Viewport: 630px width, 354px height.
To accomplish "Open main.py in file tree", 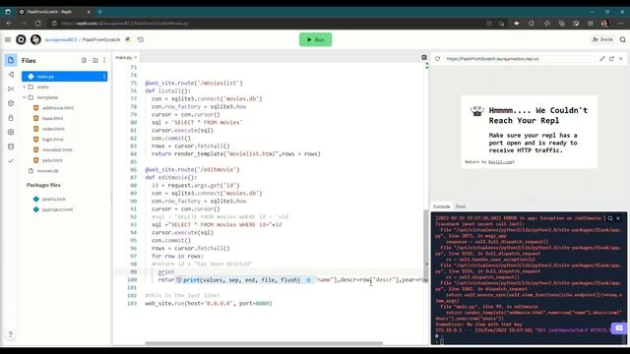I will pos(65,77).
